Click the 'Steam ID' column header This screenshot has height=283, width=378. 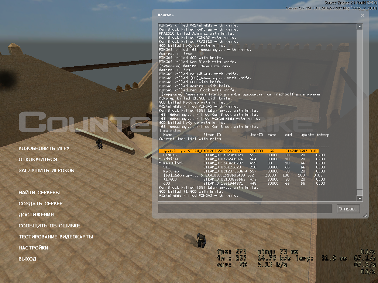(212, 135)
